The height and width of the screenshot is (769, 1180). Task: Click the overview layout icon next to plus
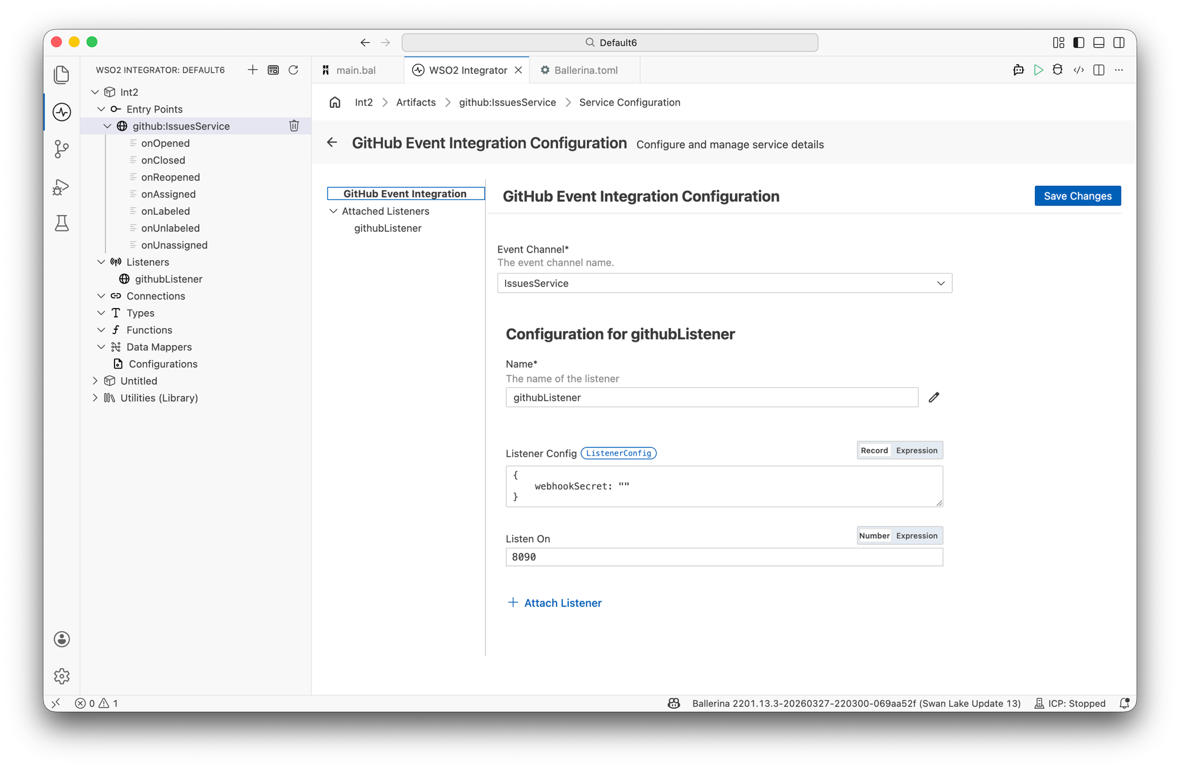coord(273,70)
